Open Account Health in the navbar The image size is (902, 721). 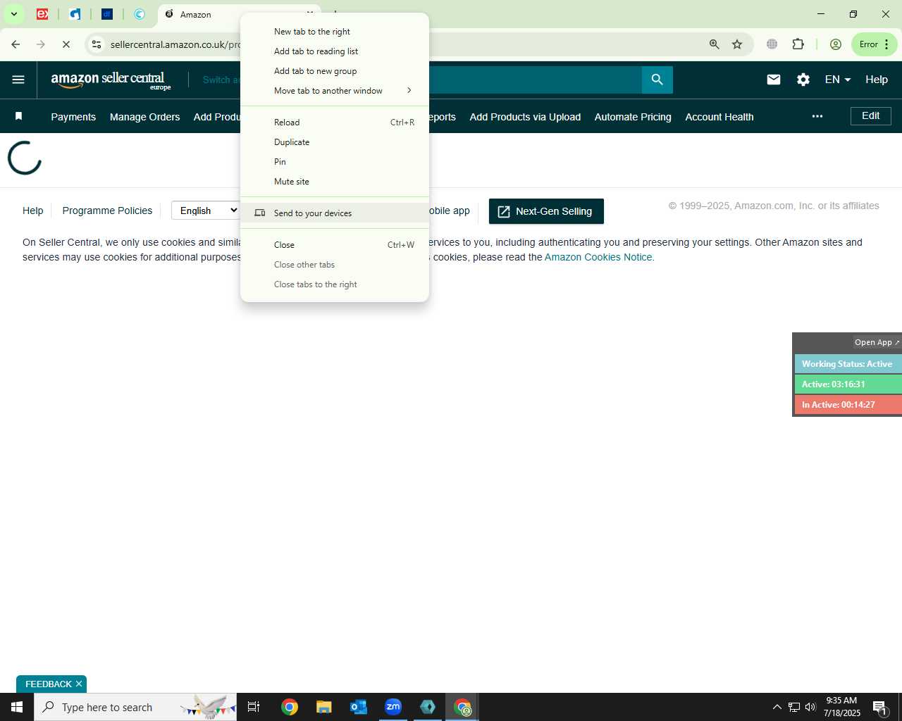coord(719,117)
